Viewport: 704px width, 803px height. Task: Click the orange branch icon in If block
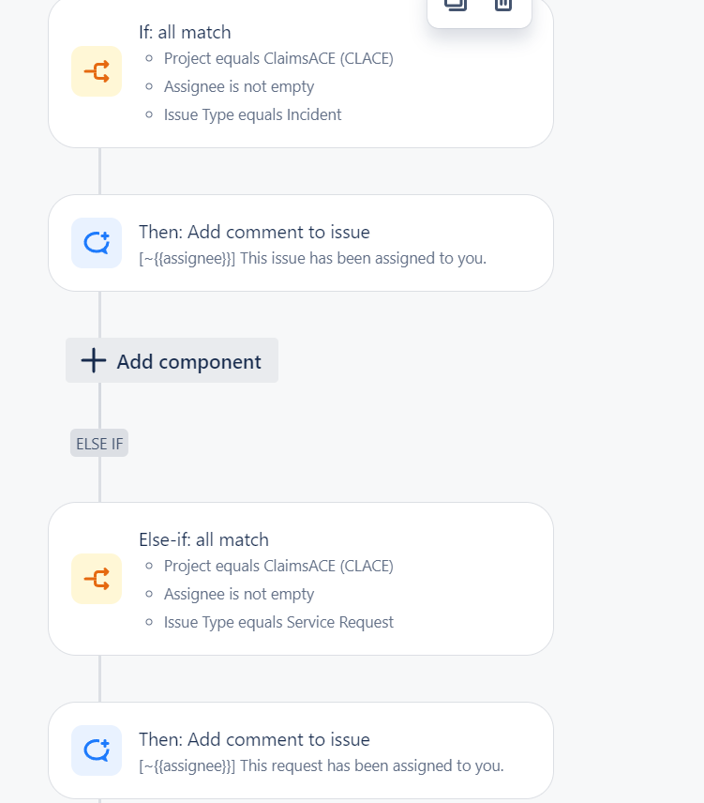pyautogui.click(x=97, y=71)
